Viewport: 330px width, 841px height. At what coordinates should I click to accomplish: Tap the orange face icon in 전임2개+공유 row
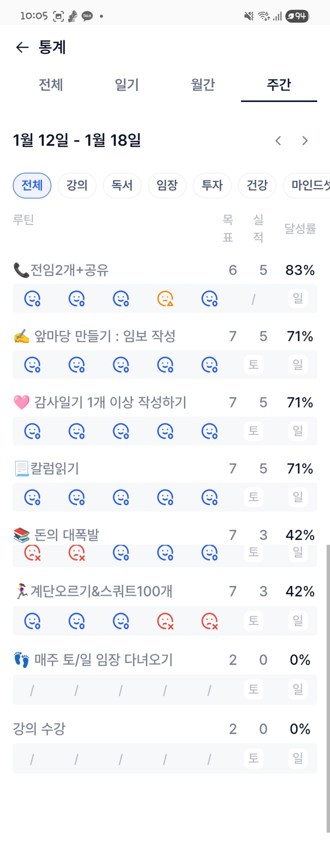(165, 298)
